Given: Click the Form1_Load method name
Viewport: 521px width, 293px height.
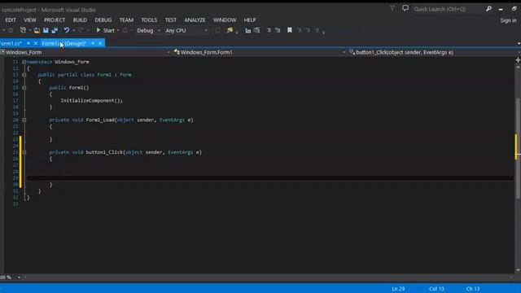Looking at the screenshot, I should pyautogui.click(x=100, y=120).
